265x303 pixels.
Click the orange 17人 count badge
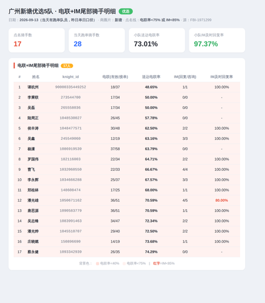pyautogui.click(x=67, y=66)
